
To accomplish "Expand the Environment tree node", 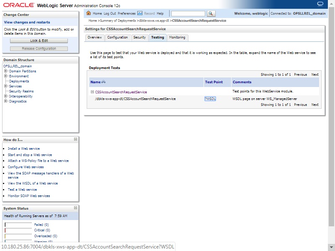I will click(6, 76).
